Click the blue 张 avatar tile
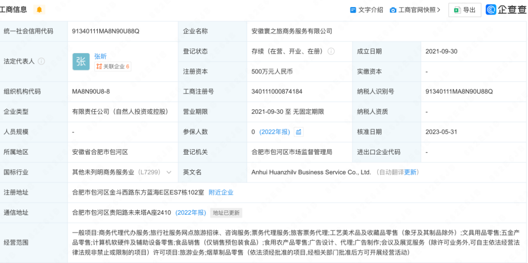This screenshot has height=263, width=528. click(x=81, y=61)
